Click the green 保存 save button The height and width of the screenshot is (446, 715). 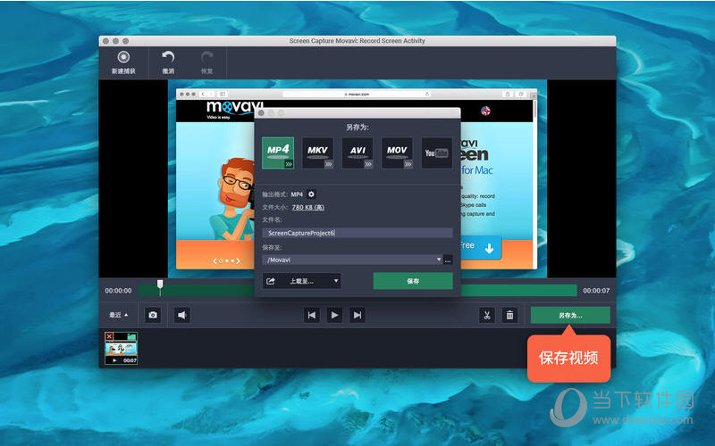pyautogui.click(x=413, y=281)
